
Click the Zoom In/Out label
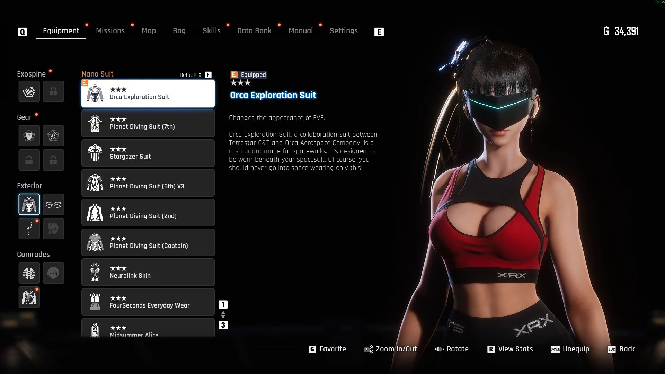396,349
